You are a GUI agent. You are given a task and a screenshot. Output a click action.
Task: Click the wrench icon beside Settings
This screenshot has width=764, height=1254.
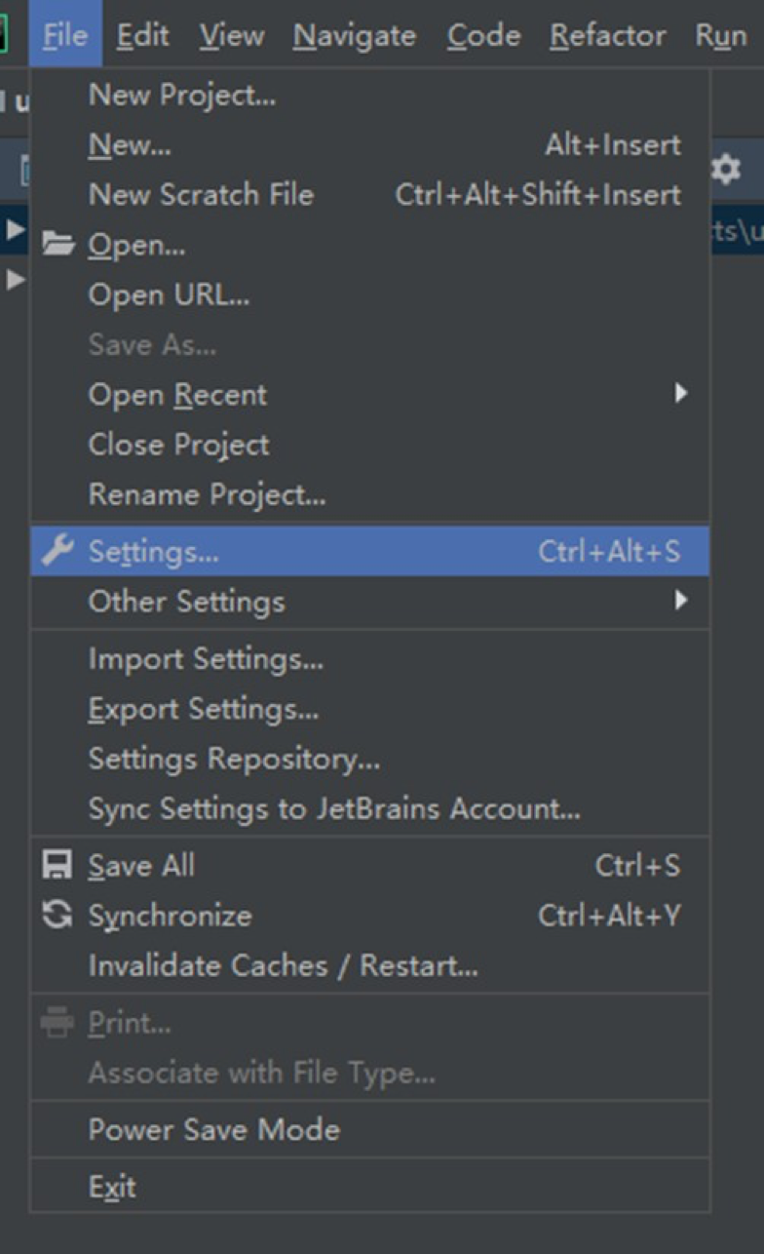point(57,551)
